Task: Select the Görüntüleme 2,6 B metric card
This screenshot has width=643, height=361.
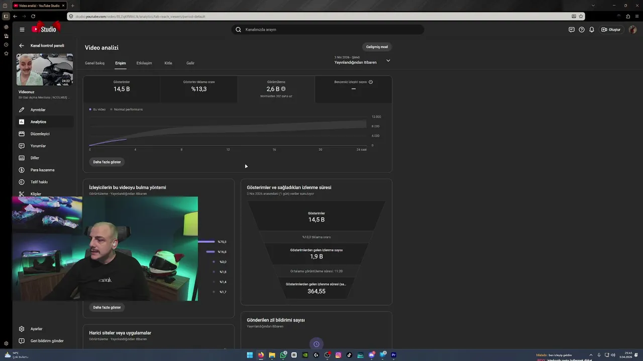Action: click(x=276, y=89)
